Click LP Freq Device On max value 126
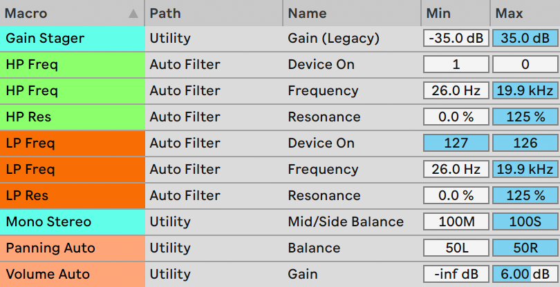560x287 pixels. [525, 143]
